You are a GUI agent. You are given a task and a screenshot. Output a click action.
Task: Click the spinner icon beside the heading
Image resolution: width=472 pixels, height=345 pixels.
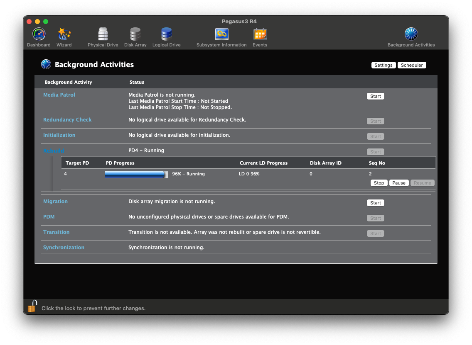46,64
